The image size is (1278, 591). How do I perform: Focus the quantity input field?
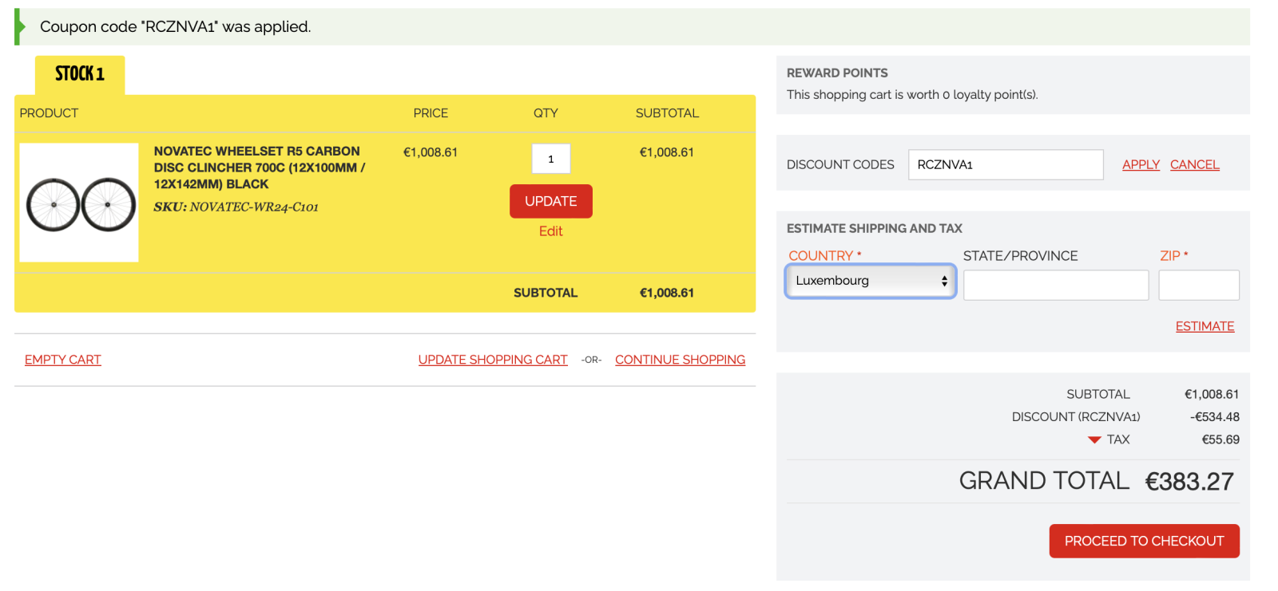[x=551, y=159]
